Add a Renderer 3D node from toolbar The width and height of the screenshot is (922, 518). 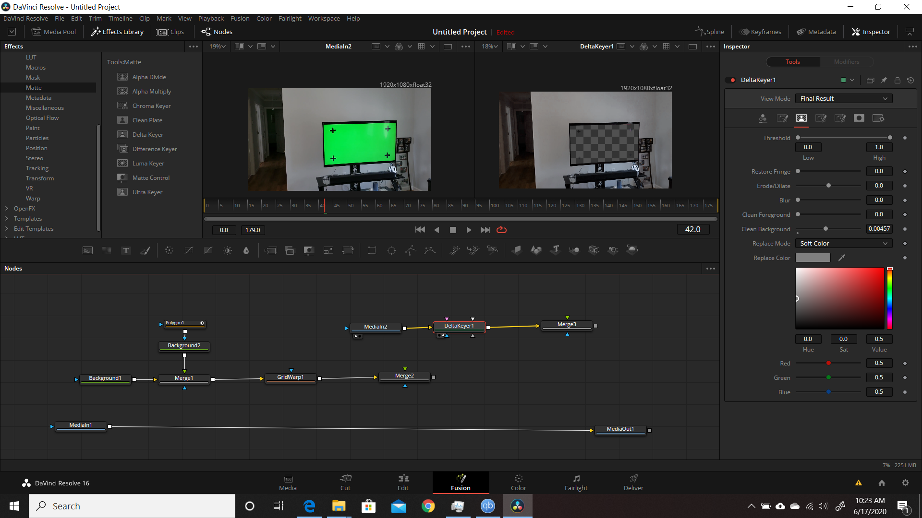632,249
